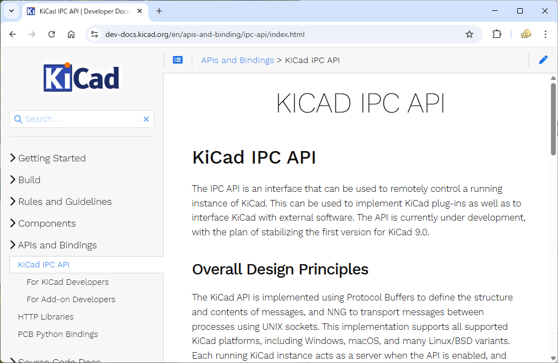The height and width of the screenshot is (363, 558).
Task: Open the For KiCad Developers page
Action: [x=67, y=282]
